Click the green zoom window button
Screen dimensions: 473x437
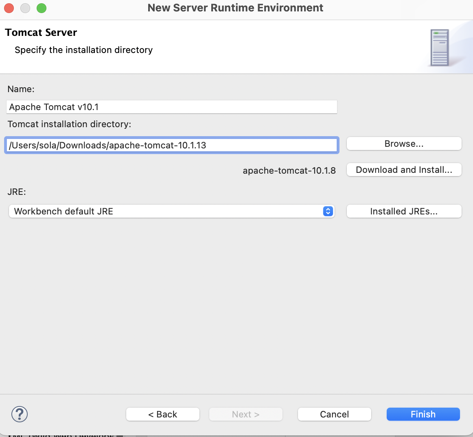tap(42, 8)
